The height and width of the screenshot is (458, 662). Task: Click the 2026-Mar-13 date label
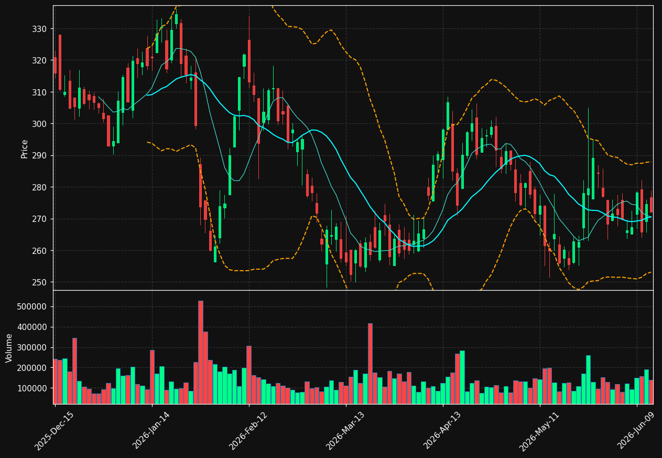point(345,431)
